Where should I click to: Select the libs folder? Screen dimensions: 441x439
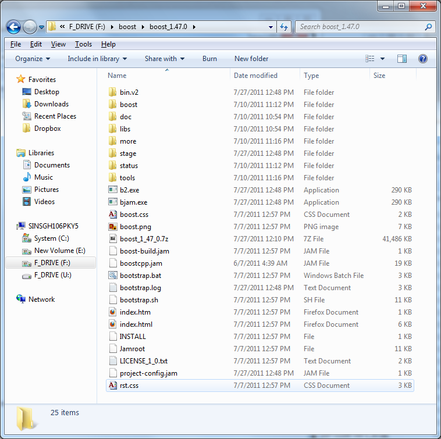point(260,129)
